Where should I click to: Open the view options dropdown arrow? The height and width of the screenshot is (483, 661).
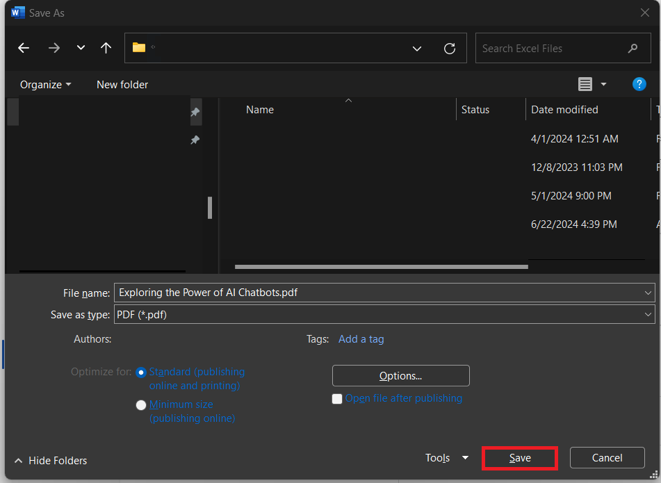[x=603, y=84]
